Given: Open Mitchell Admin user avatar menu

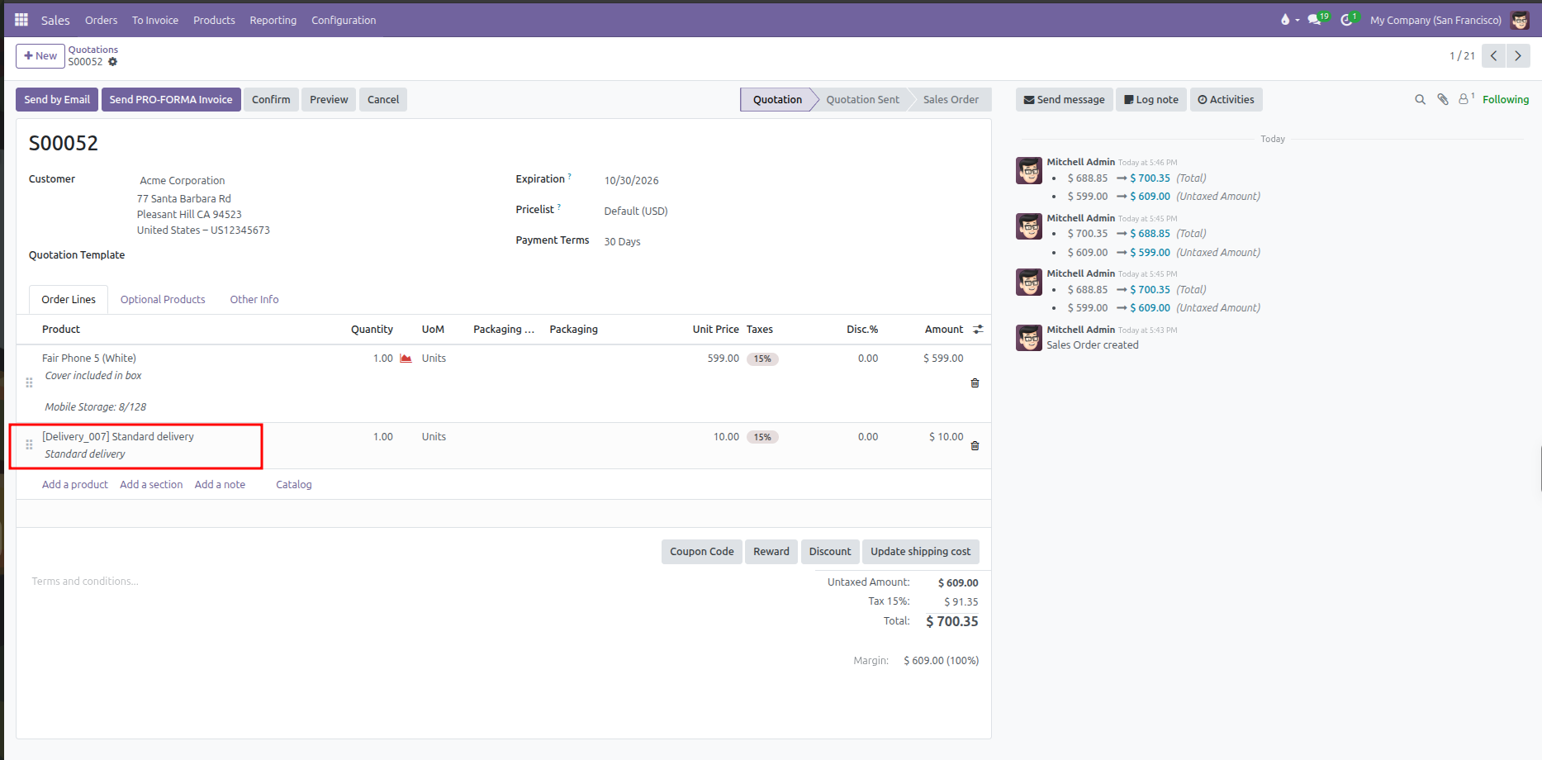Looking at the screenshot, I should click(1520, 20).
